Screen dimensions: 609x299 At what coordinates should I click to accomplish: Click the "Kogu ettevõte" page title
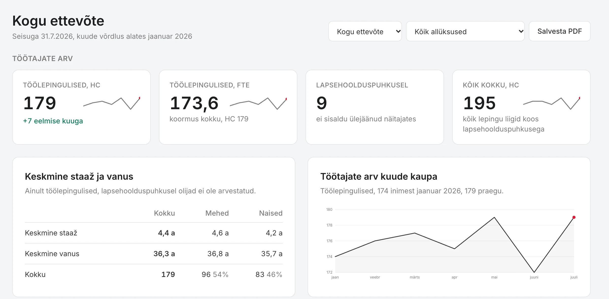pyautogui.click(x=58, y=21)
